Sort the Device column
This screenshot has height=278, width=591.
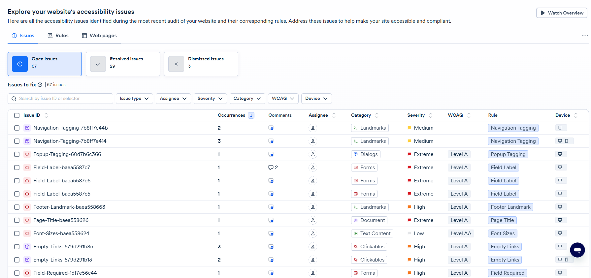pyautogui.click(x=576, y=115)
